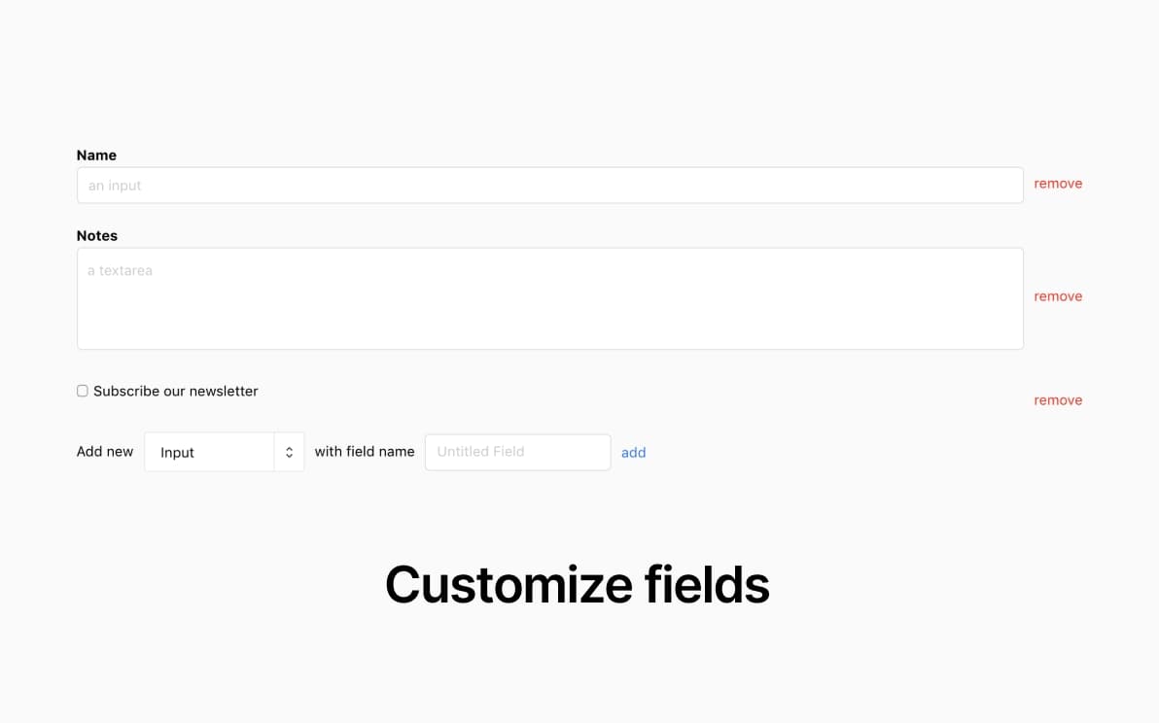The height and width of the screenshot is (723, 1159).
Task: Click the selected "Input" value in the select
Action: pyautogui.click(x=178, y=453)
